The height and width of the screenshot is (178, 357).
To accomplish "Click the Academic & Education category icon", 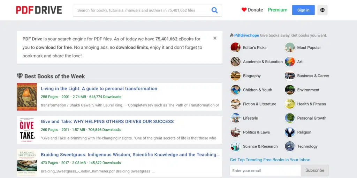I will [x=235, y=62].
